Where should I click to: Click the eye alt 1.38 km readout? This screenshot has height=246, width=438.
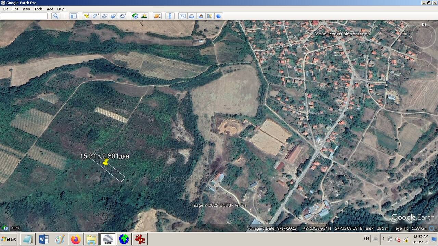pyautogui.click(x=411, y=228)
